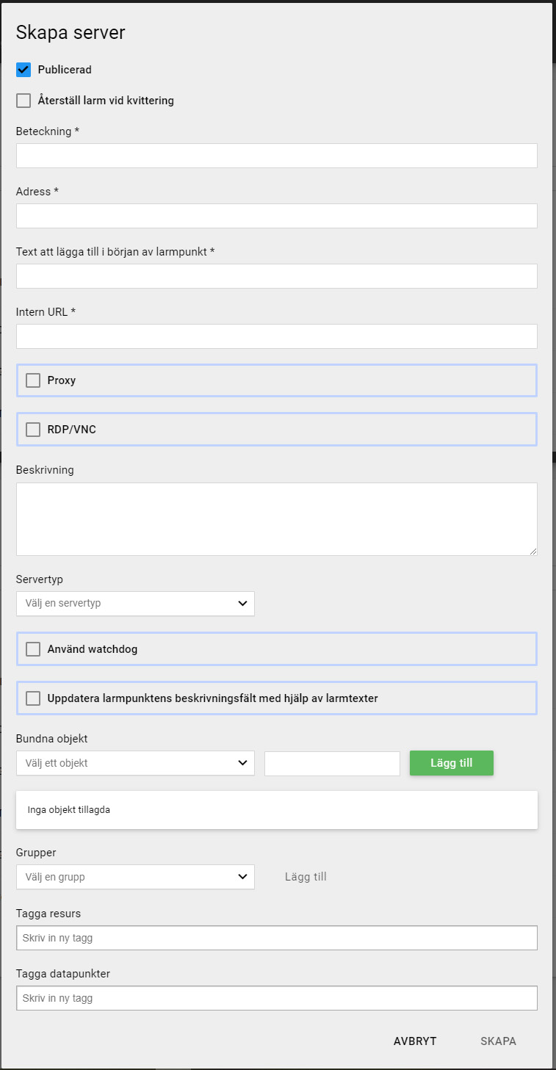The width and height of the screenshot is (556, 1070).
Task: Click the AVBRYT button
Action: point(415,1041)
